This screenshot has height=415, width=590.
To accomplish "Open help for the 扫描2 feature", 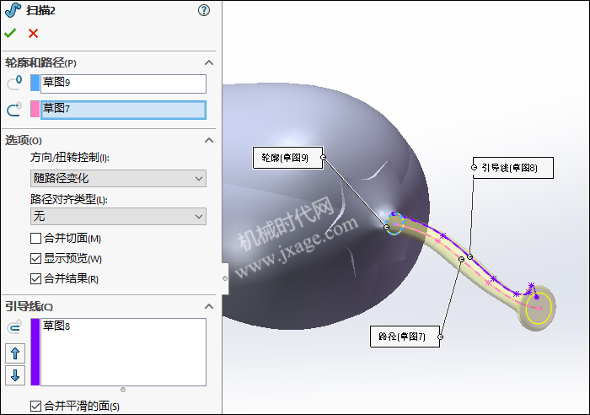I will (204, 10).
